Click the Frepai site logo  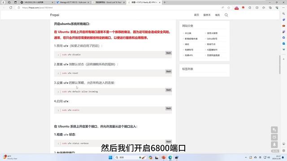click(55, 15)
